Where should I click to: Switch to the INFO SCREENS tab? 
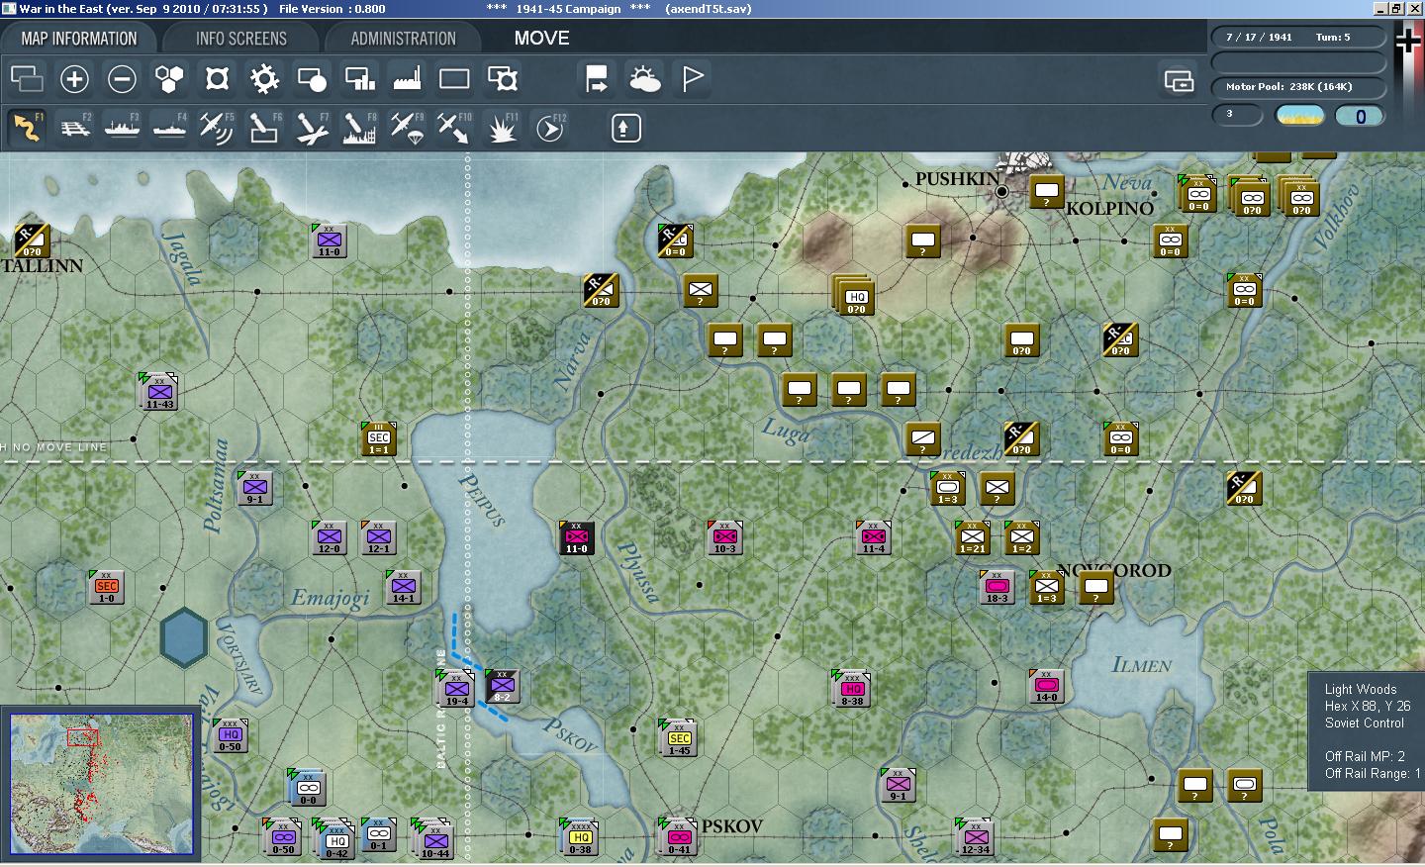click(240, 39)
